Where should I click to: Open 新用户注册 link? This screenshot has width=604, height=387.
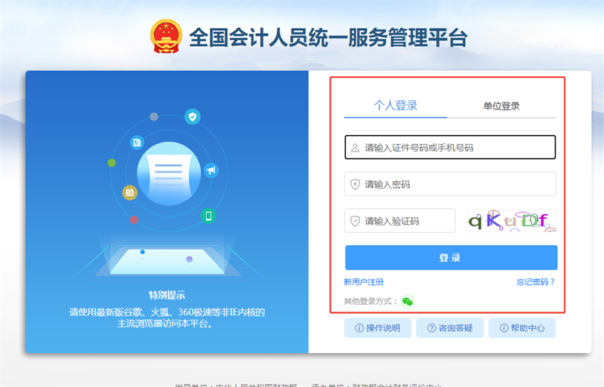pos(364,282)
